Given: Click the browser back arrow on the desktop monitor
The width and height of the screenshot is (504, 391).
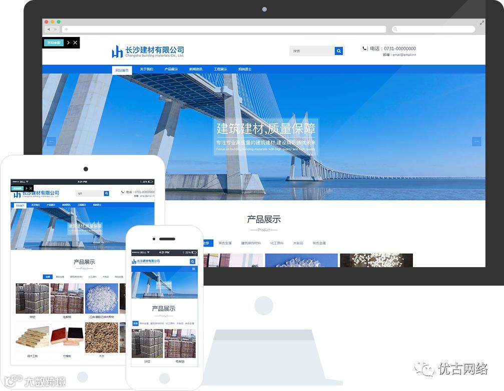Looking at the screenshot, I should click(x=49, y=29).
